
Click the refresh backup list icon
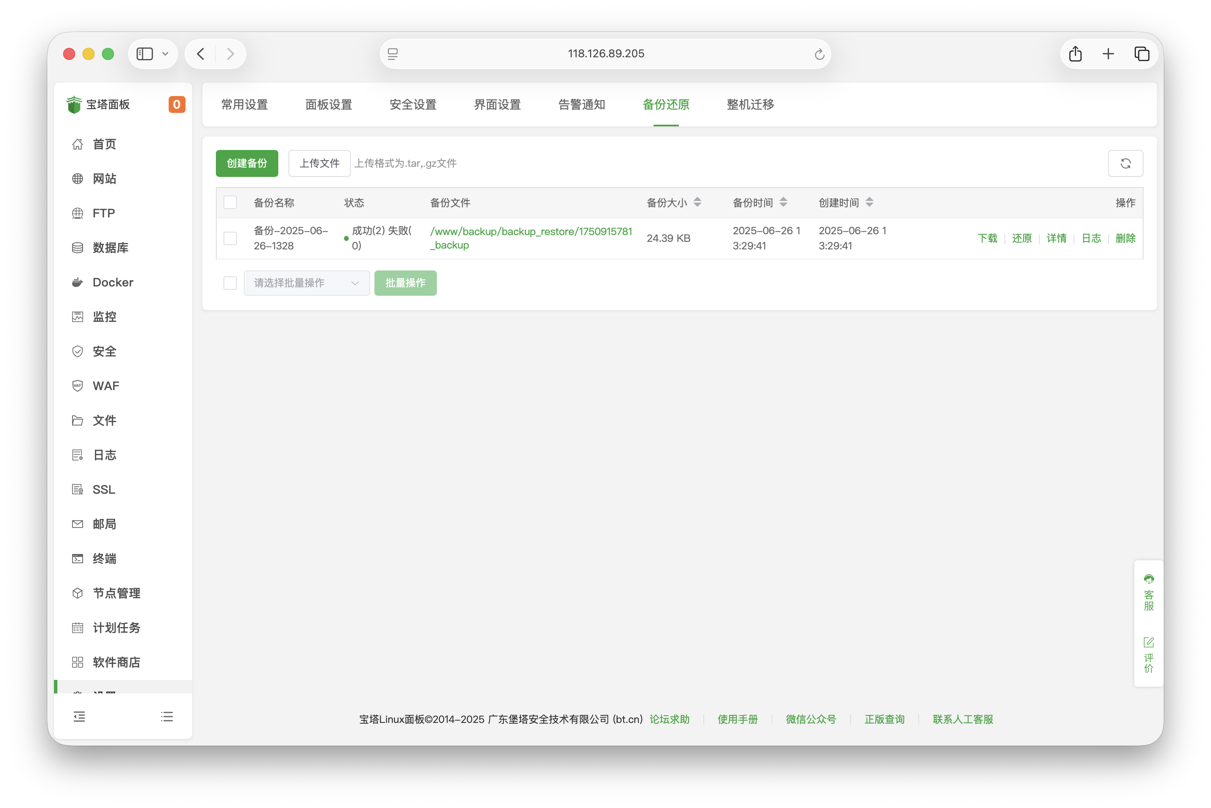(x=1125, y=163)
